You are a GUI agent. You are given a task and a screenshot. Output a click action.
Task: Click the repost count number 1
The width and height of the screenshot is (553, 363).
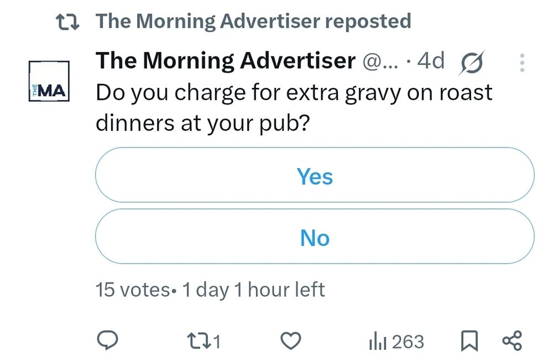(217, 341)
